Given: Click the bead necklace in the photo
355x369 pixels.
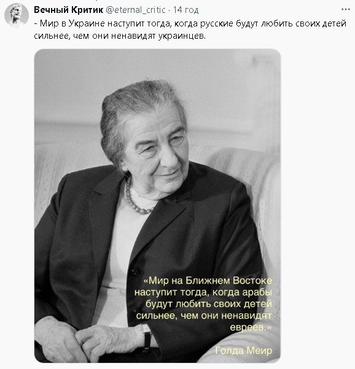Looking at the screenshot, I should pyautogui.click(x=138, y=199).
